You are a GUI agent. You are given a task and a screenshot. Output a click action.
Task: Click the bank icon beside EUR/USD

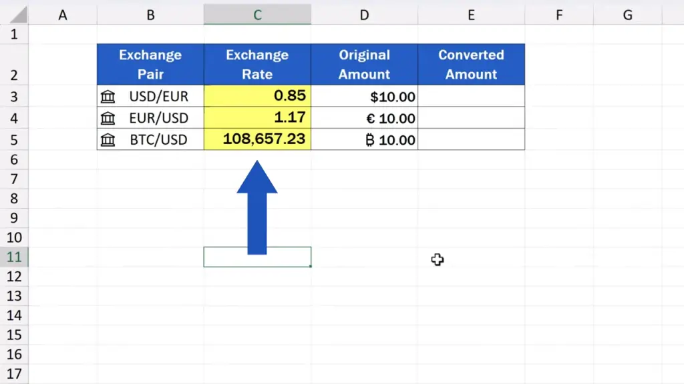pos(108,119)
